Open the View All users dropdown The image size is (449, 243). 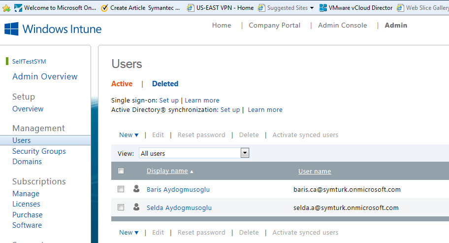point(194,153)
